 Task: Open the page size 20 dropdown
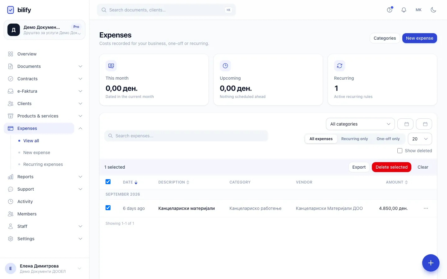(x=420, y=139)
